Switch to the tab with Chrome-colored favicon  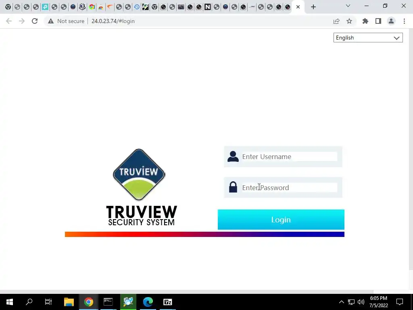[x=92, y=7]
